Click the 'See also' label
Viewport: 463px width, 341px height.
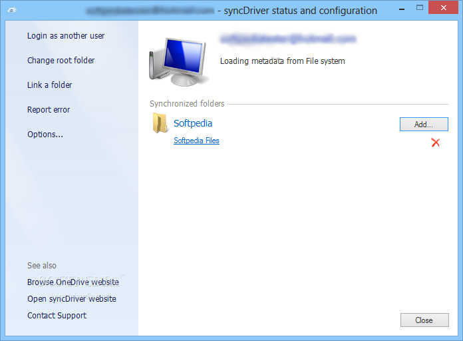coord(42,266)
